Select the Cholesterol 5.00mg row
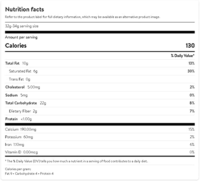The height and width of the screenshot is (181, 200). [x=100, y=87]
